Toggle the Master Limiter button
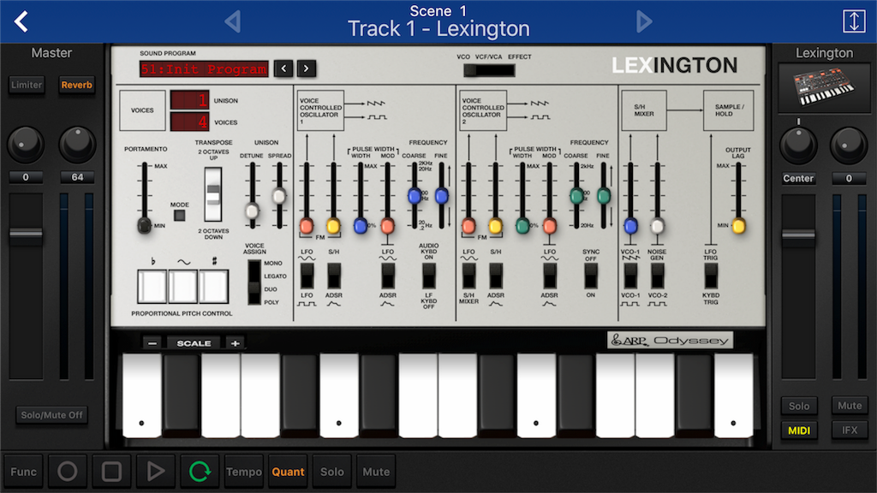The image size is (877, 493). (27, 85)
